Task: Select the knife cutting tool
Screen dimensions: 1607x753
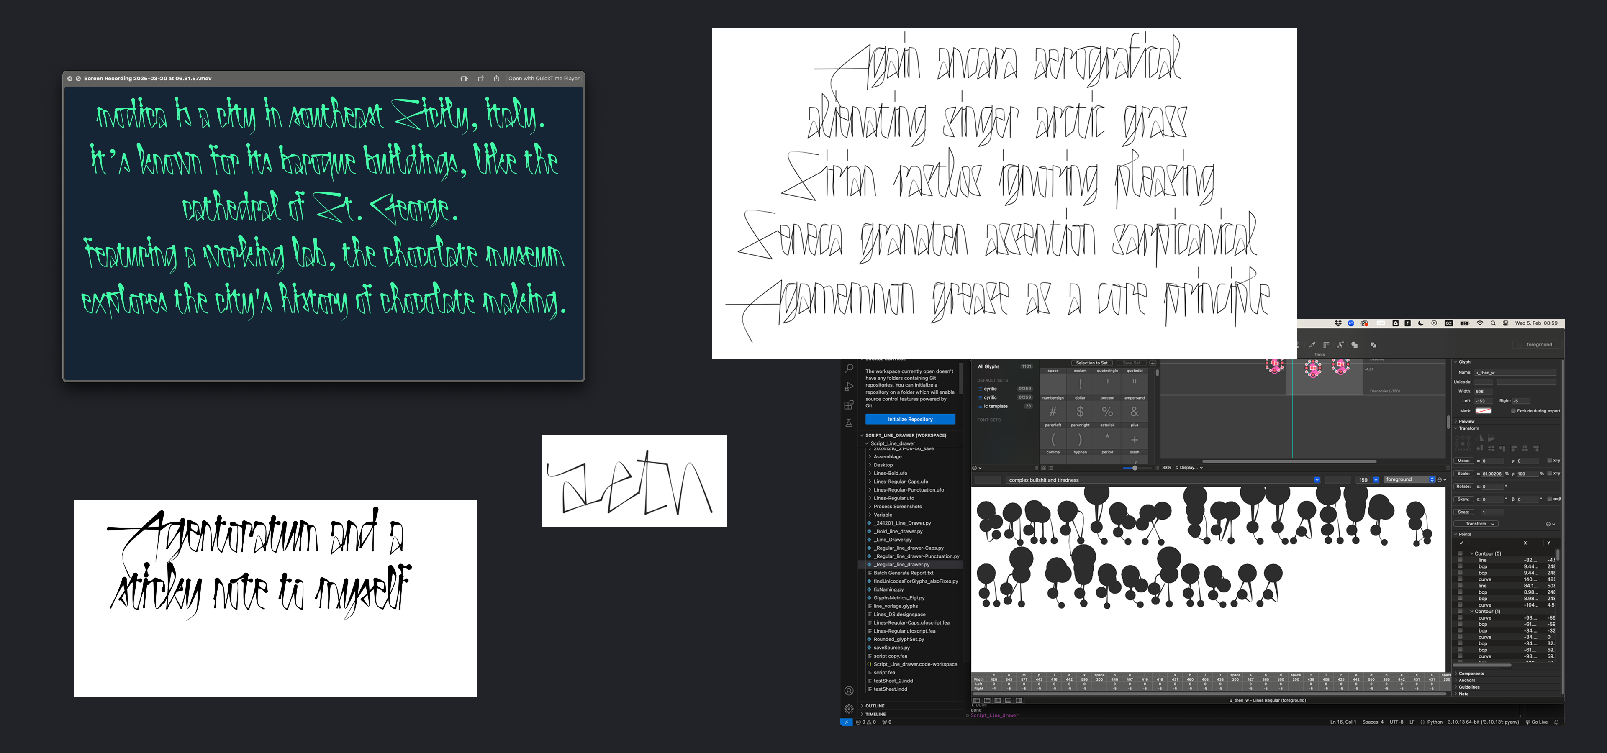Action: coord(1312,345)
